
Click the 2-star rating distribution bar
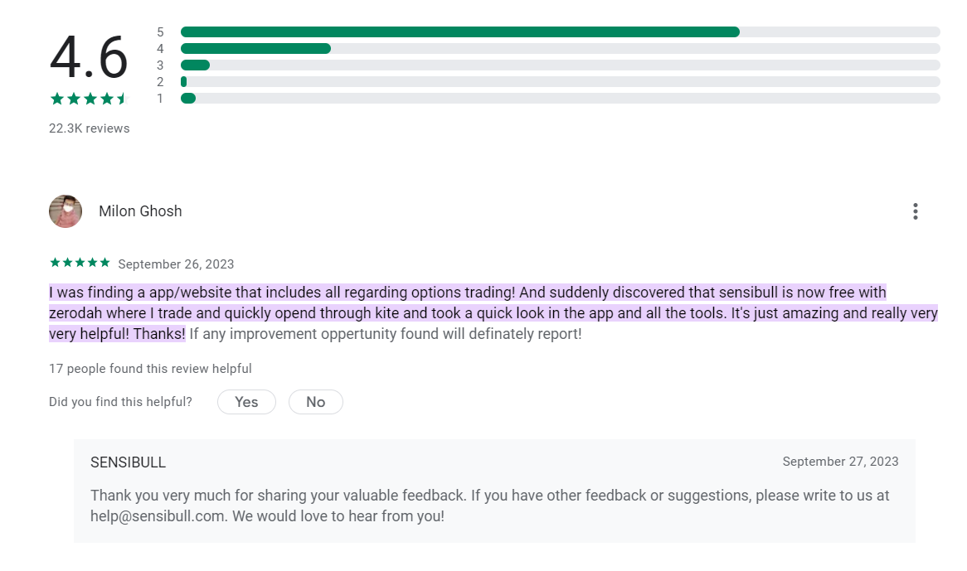[x=560, y=82]
